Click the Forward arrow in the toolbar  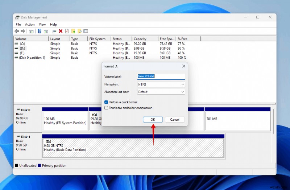[23, 31]
